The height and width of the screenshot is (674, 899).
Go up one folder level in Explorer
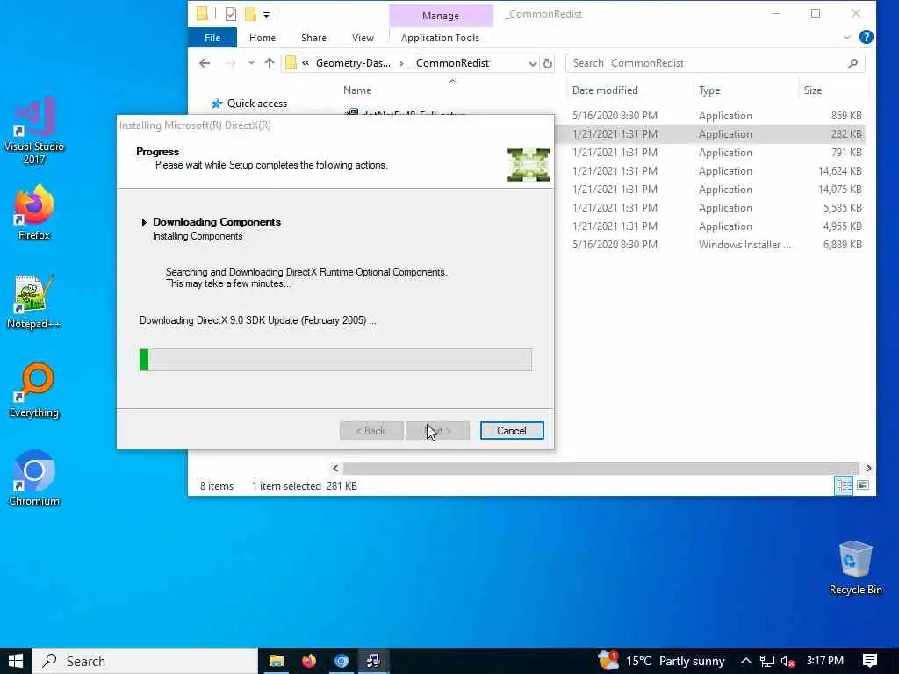(270, 63)
